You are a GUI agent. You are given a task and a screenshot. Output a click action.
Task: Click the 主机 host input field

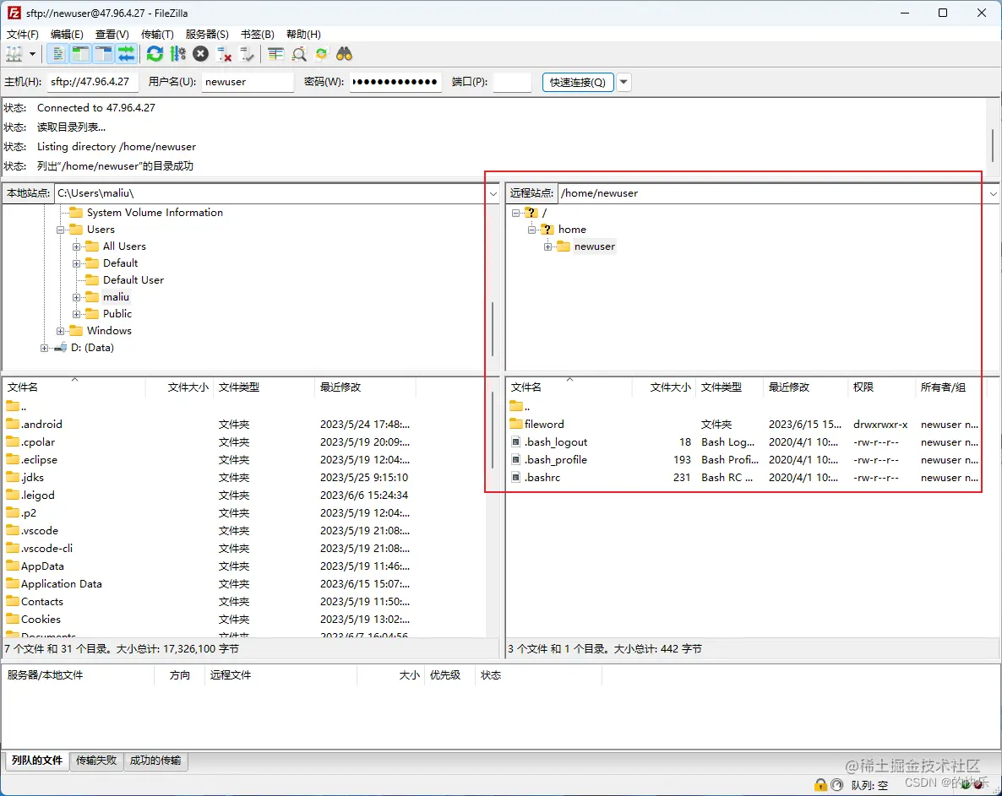coord(92,82)
